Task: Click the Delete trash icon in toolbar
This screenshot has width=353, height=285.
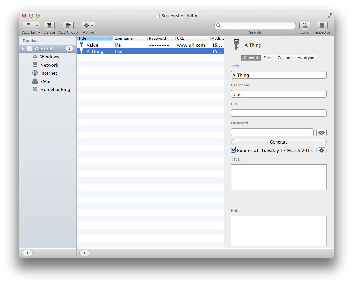Action: pos(49,26)
